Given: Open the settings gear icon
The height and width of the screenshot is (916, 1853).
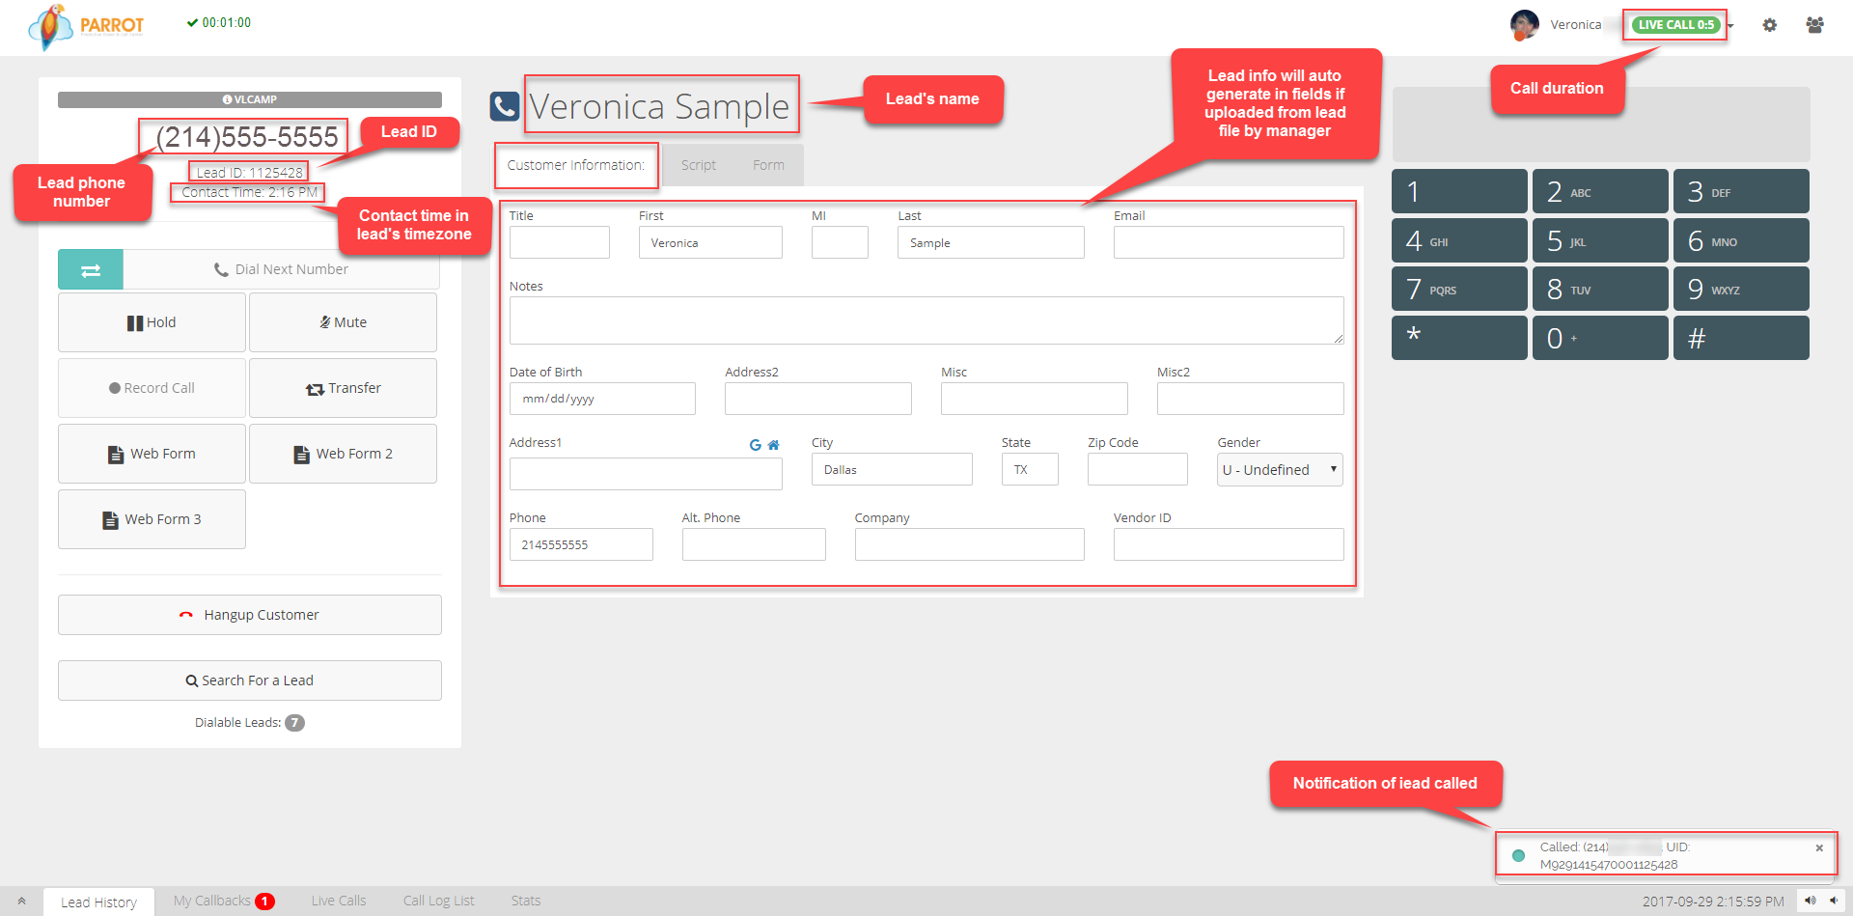Looking at the screenshot, I should pos(1769,25).
